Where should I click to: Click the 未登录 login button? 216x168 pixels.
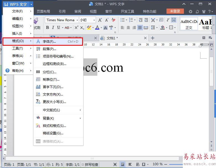(x=175, y=11)
